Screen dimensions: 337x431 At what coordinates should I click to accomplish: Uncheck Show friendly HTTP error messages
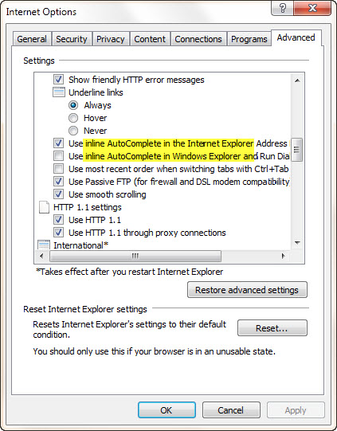click(58, 80)
